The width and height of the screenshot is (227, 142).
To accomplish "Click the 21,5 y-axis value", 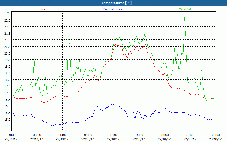I will (7, 34).
